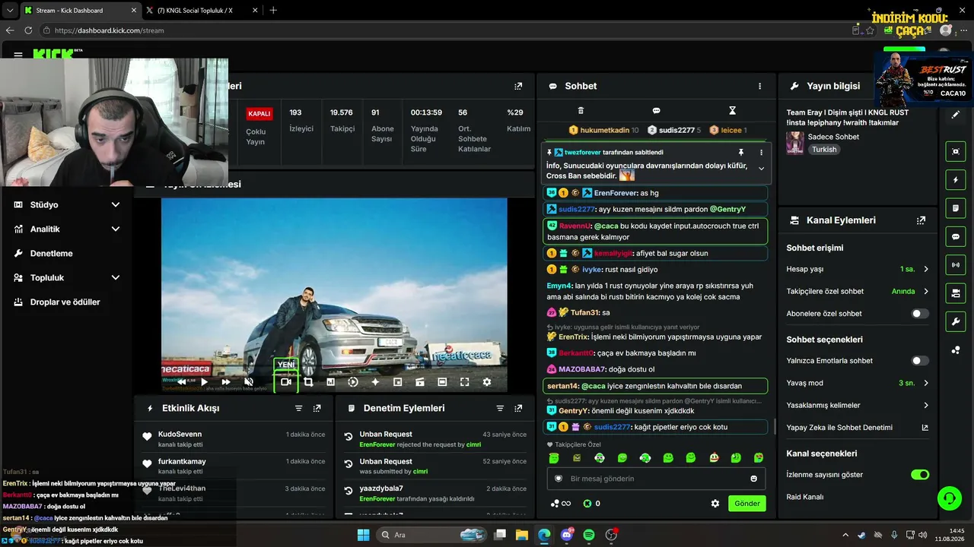974x547 pixels.
Task: Select the Stream - Kick Dashboard tab
Action: tap(79, 11)
